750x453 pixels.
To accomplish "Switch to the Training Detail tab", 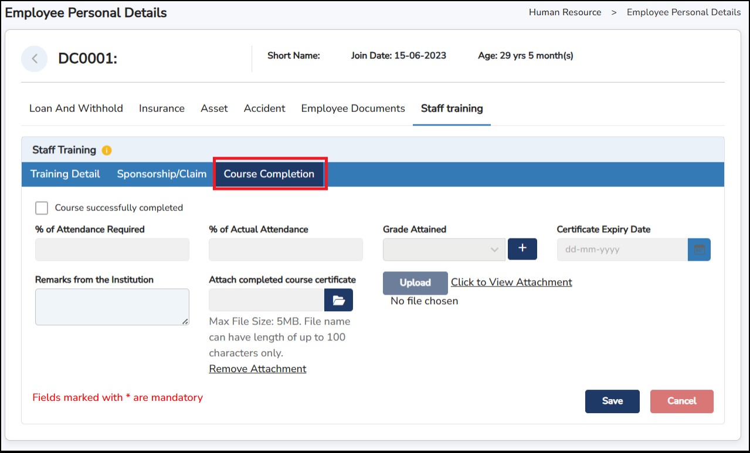I will click(x=65, y=174).
